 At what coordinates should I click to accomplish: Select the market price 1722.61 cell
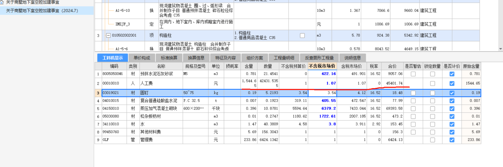[322, 116]
